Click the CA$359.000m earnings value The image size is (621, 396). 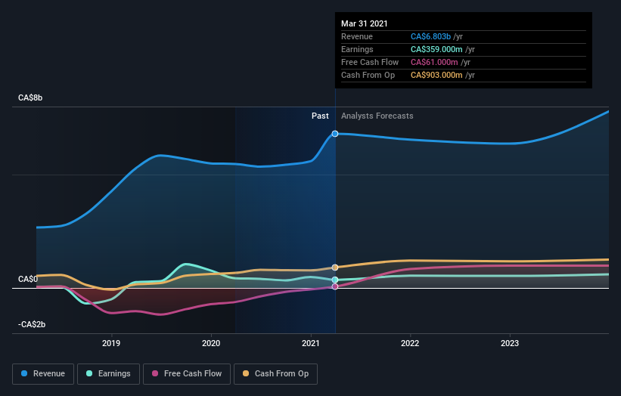436,49
